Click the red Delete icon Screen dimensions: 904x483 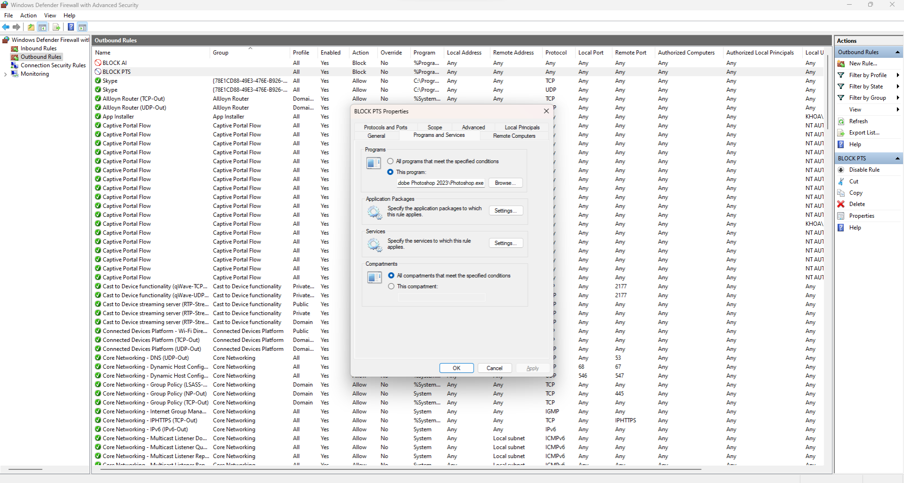point(841,204)
